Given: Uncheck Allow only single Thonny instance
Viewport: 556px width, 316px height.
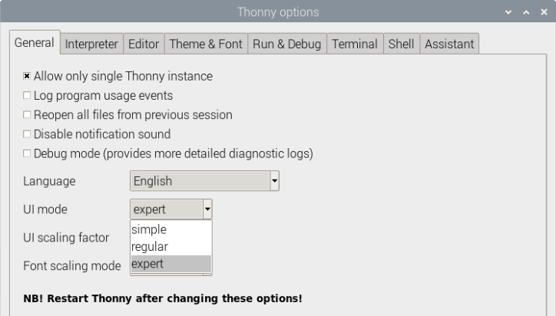Looking at the screenshot, I should (27, 76).
